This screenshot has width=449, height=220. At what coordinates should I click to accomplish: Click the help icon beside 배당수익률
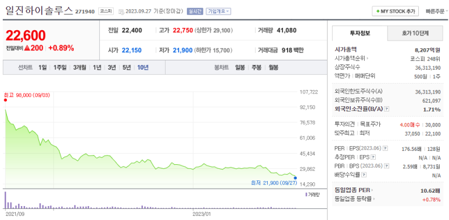coord(364,175)
